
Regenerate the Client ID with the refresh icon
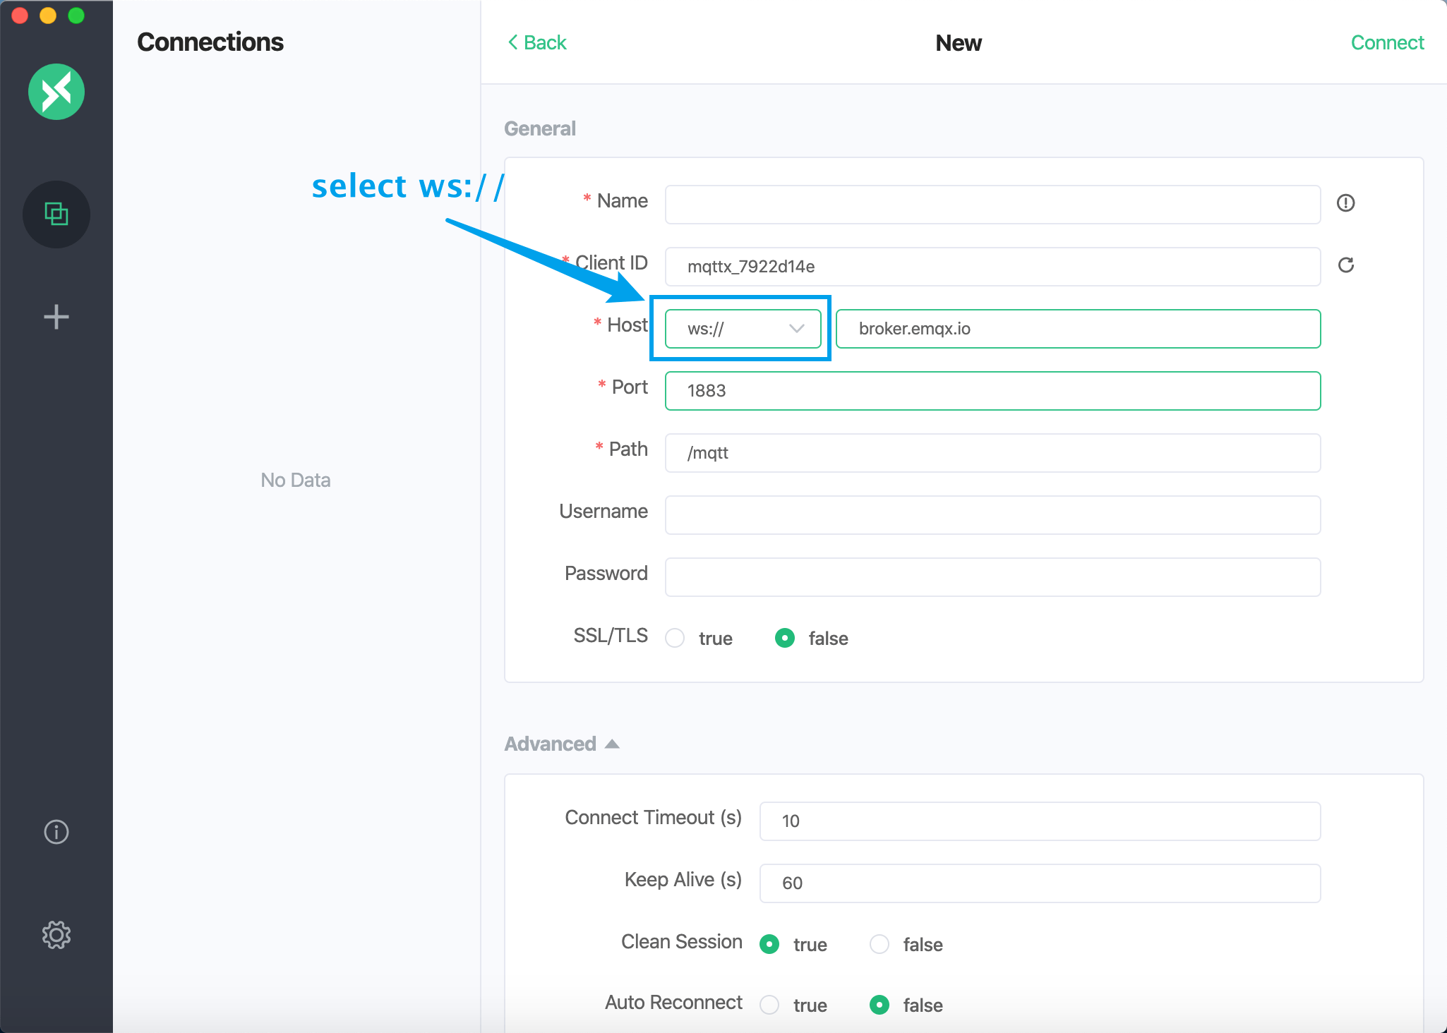tap(1347, 266)
